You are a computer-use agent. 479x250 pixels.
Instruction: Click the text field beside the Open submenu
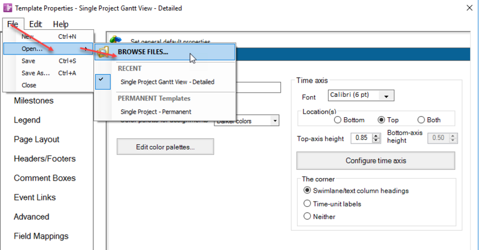point(259,87)
